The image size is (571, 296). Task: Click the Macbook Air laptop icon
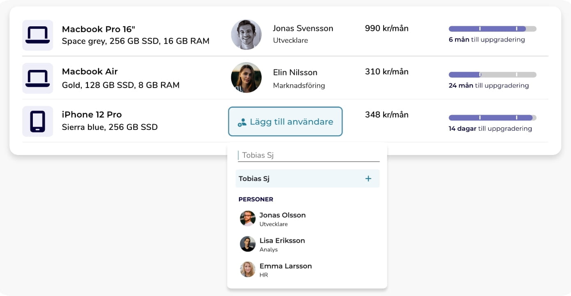pyautogui.click(x=37, y=78)
